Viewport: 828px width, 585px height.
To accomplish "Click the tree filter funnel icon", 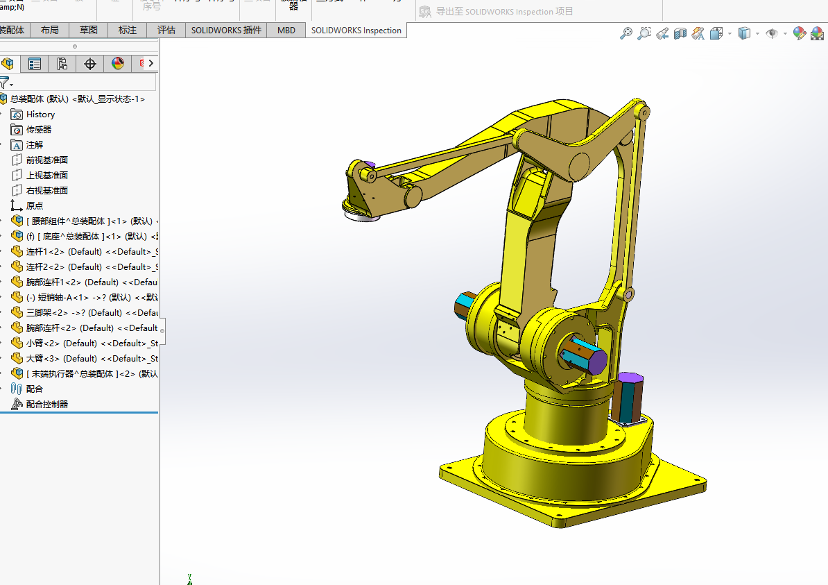I will (x=4, y=83).
